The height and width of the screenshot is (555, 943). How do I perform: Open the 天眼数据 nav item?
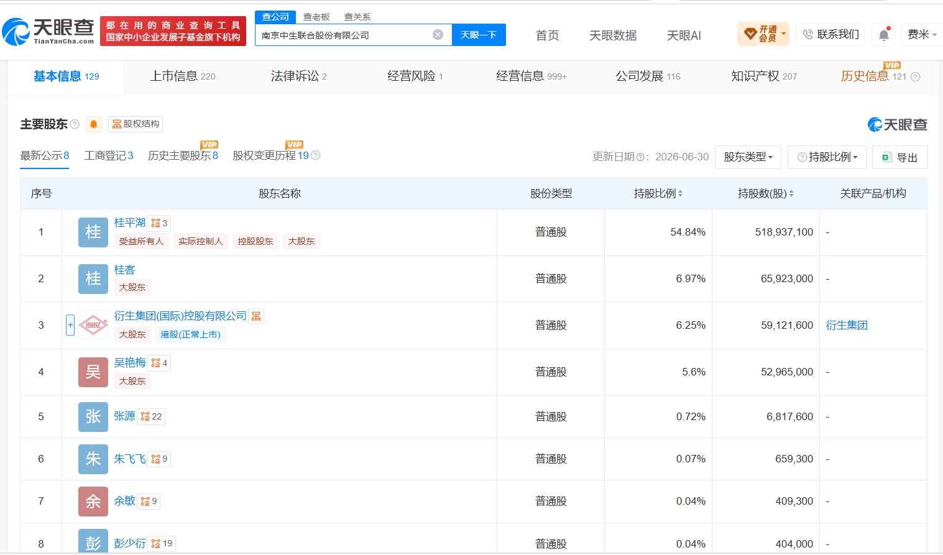613,35
